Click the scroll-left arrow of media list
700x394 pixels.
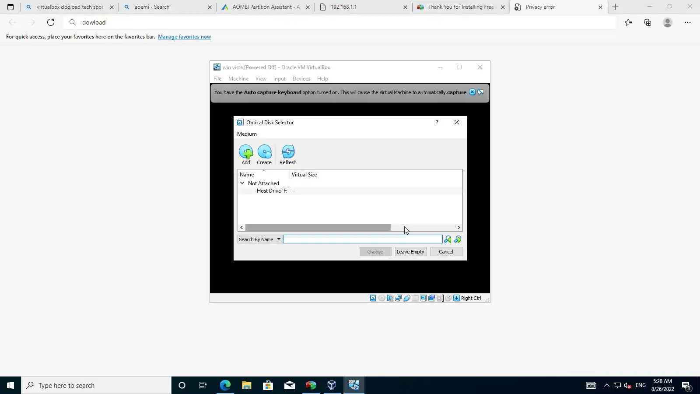[x=241, y=228]
